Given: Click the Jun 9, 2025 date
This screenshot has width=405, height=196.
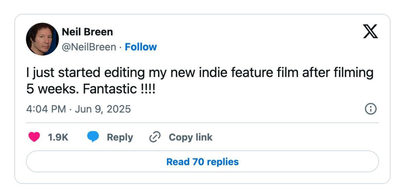Looking at the screenshot, I should pyautogui.click(x=103, y=109).
